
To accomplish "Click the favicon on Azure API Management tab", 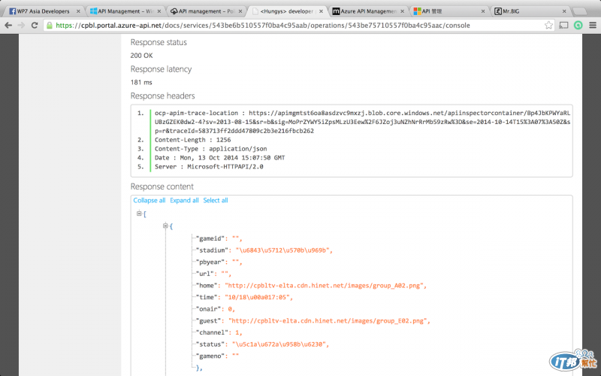I will pyautogui.click(x=336, y=11).
